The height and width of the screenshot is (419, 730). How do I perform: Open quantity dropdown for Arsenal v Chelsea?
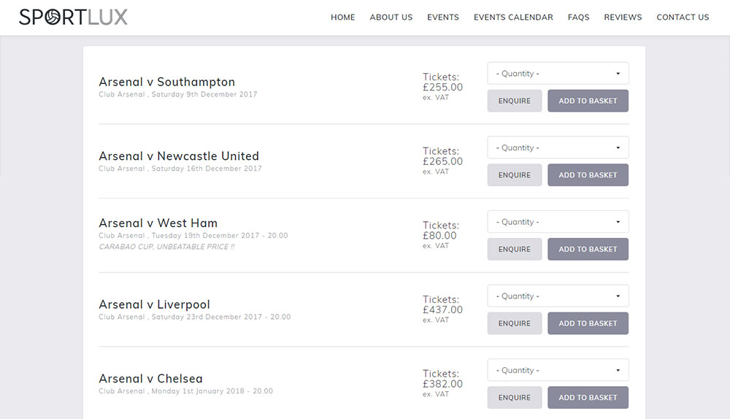point(558,370)
